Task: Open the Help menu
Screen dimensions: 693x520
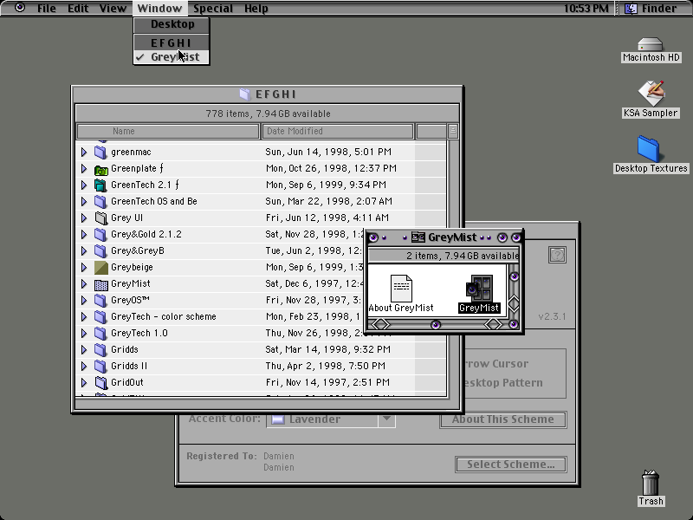Action: (x=256, y=8)
